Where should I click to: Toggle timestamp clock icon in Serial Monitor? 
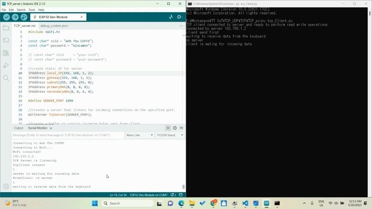tap(175, 128)
